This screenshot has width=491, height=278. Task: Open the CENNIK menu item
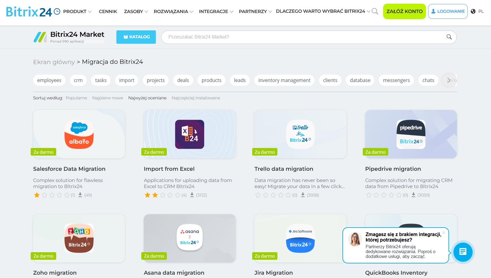pyautogui.click(x=108, y=12)
